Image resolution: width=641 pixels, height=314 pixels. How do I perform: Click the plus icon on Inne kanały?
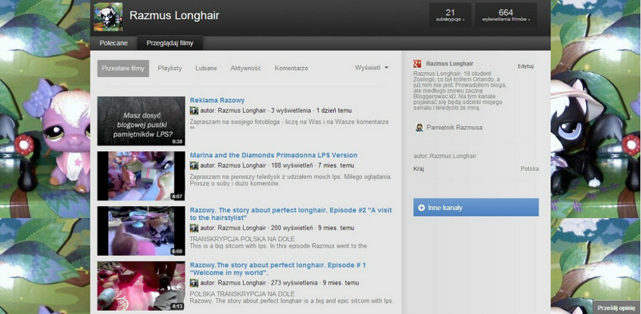click(421, 208)
